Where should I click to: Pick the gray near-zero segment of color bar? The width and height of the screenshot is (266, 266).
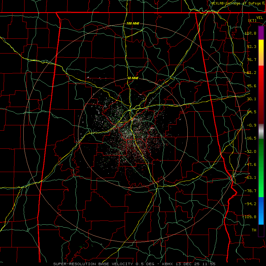[261, 131]
